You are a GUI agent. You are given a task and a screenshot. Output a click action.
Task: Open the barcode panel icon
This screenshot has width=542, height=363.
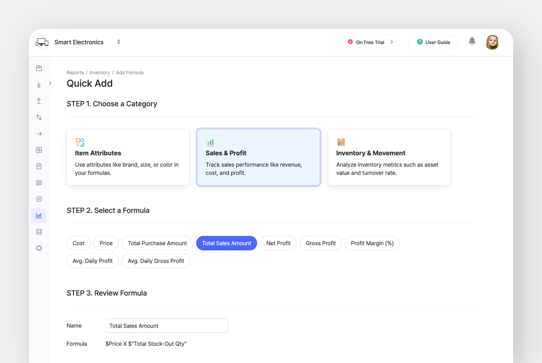39,182
